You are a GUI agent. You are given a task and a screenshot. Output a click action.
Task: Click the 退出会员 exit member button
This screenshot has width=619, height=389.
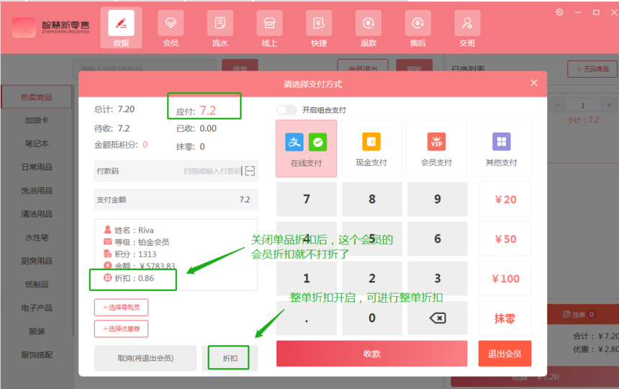pyautogui.click(x=505, y=354)
